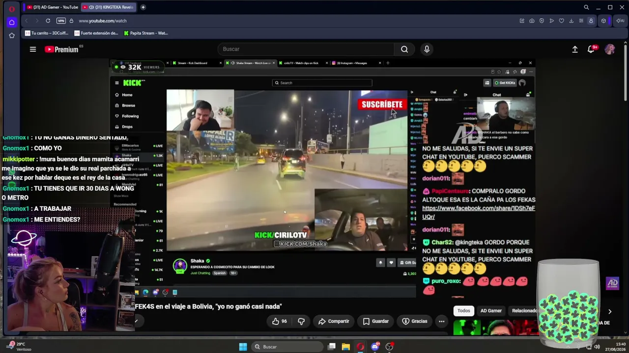Click the video title about viaje a Bolivia
Screen dimensions: 629x353
pyautogui.click(x=208, y=306)
